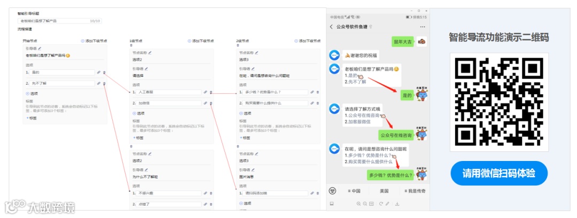Delete the 购买需要什么提供什么 option
The image size is (577, 218).
coord(317,103)
